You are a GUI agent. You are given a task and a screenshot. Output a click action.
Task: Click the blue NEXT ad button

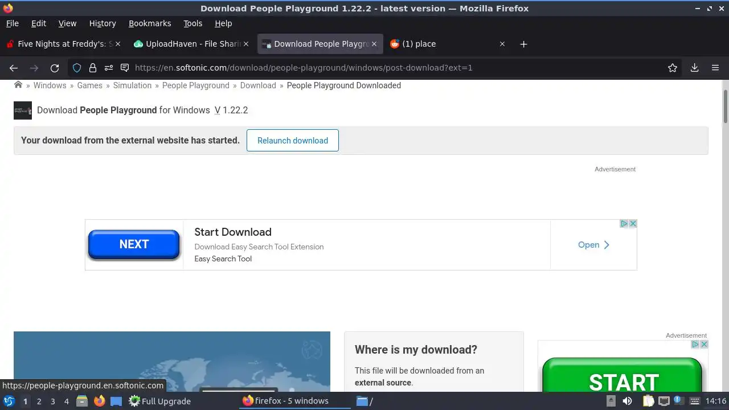(x=134, y=244)
